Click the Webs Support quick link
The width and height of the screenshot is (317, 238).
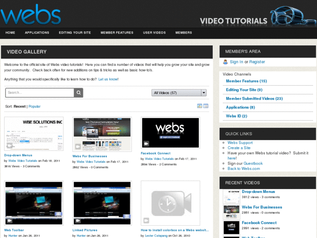(240, 143)
